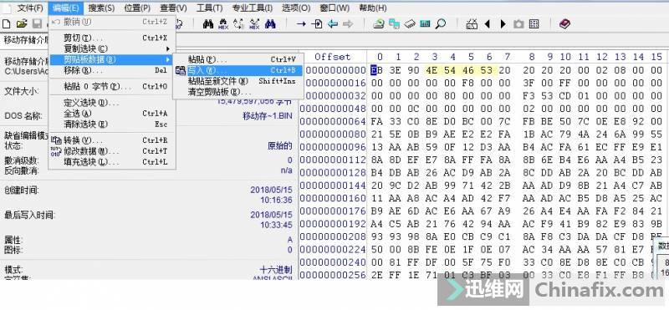Click the first byte EB at offset 0
The image size is (669, 310).
tap(376, 70)
